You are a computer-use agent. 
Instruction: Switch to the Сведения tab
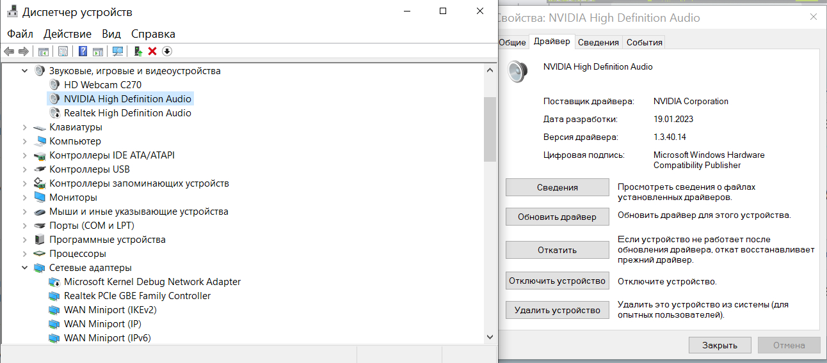point(598,42)
